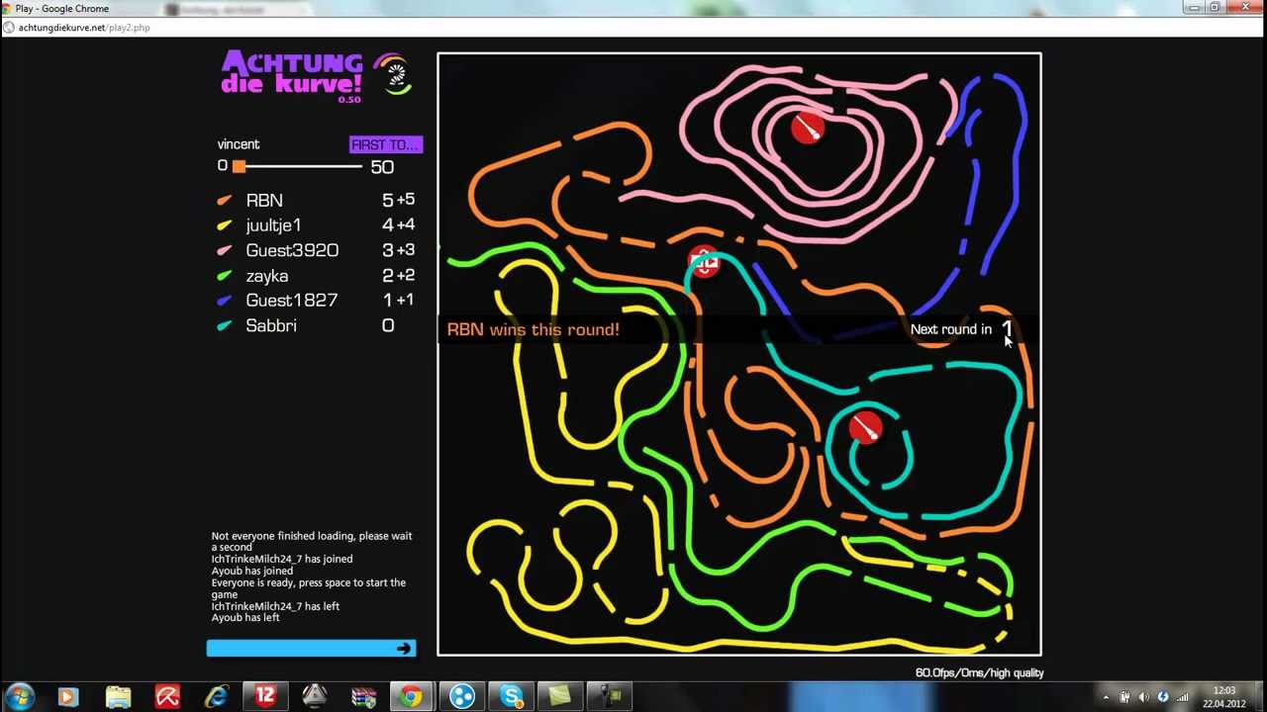Select player name RBN
Image resolution: width=1267 pixels, height=712 pixels.
click(264, 200)
